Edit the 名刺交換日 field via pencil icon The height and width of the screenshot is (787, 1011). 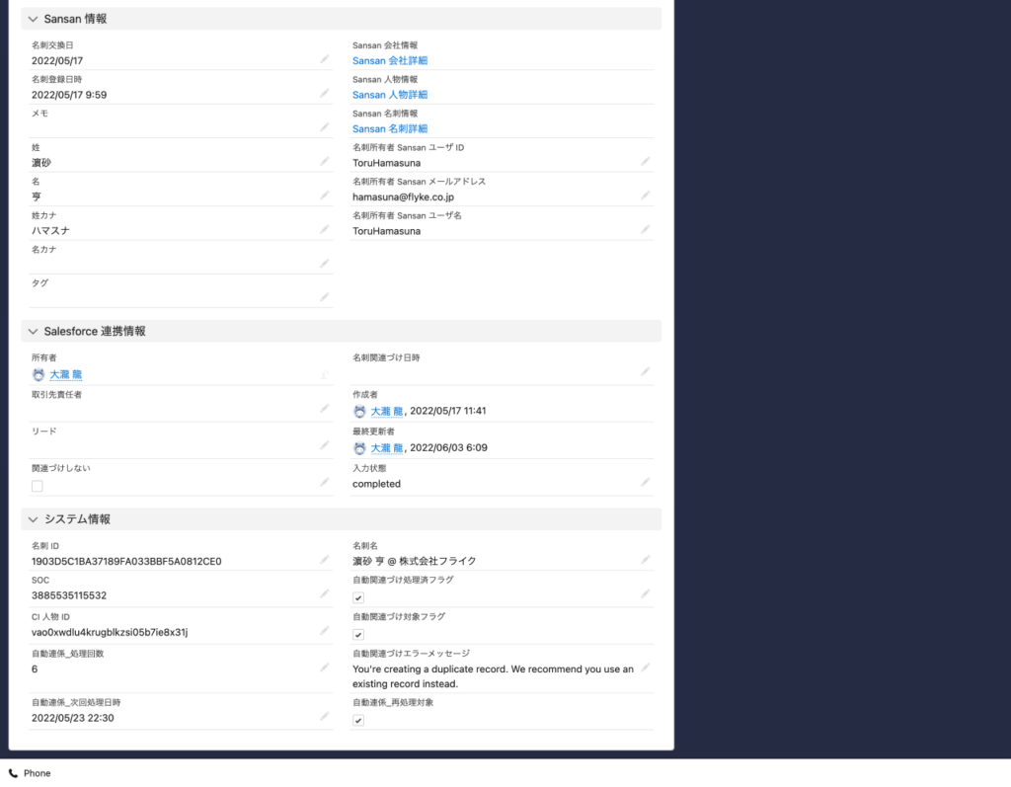(324, 59)
